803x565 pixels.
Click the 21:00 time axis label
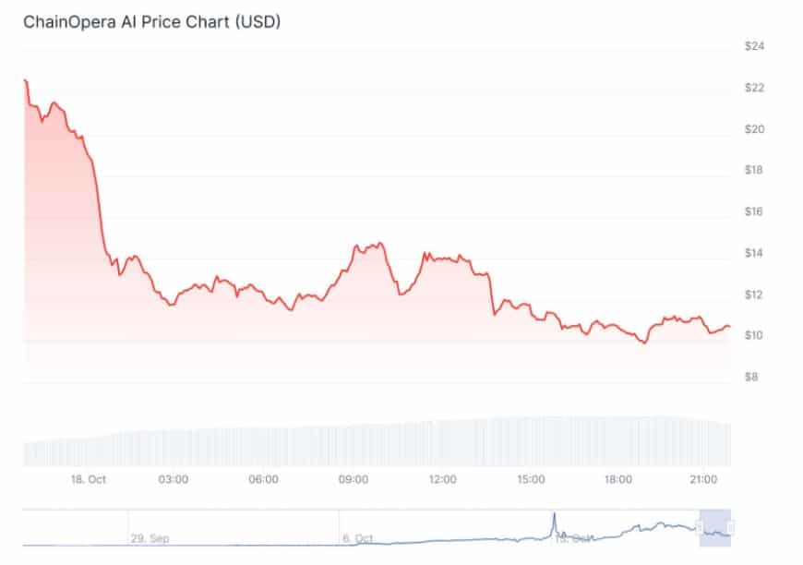(704, 479)
